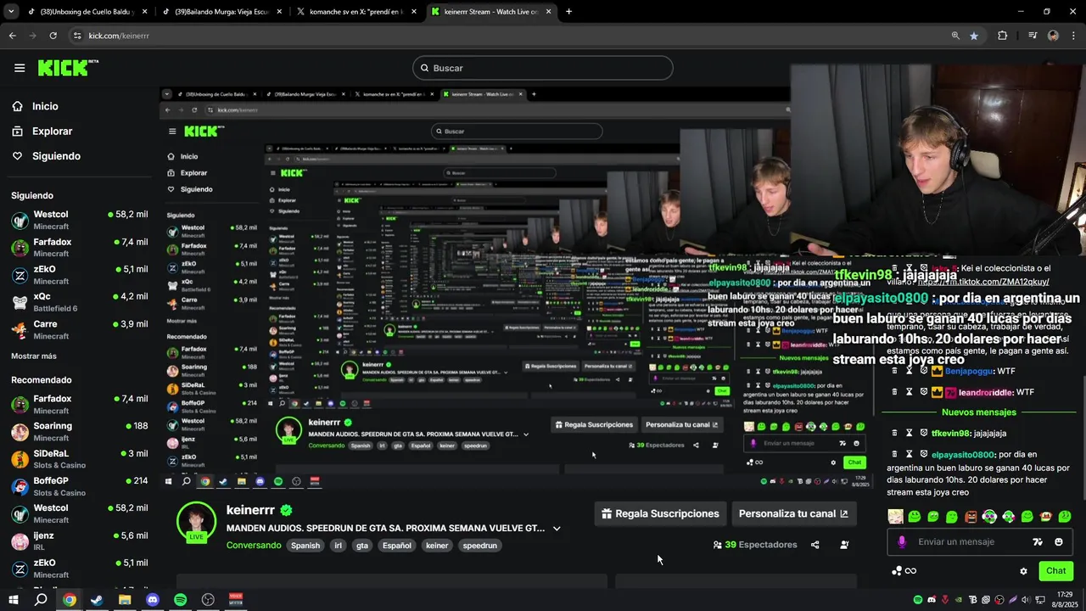Viewport: 1086px width, 611px height.
Task: Click the Conversando category label
Action: pos(254,546)
